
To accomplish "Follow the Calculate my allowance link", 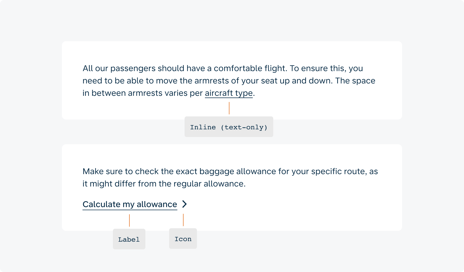I will click(130, 204).
